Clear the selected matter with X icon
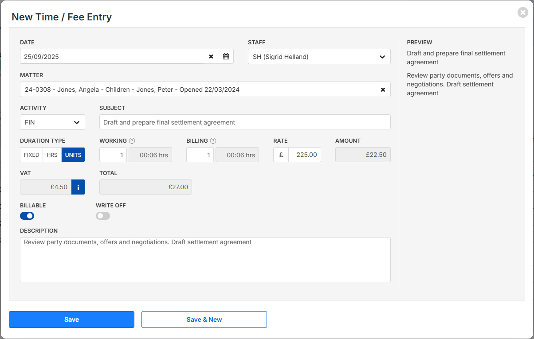534x339 pixels. point(383,90)
